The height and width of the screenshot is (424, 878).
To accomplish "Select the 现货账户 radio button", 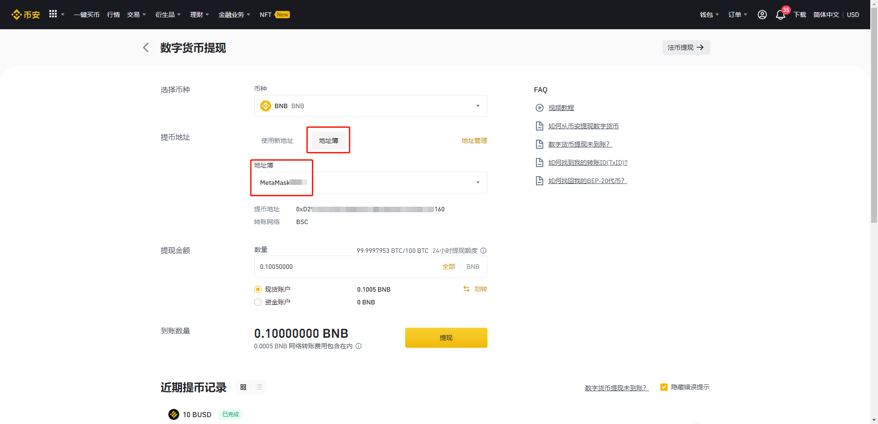I will pyautogui.click(x=258, y=289).
